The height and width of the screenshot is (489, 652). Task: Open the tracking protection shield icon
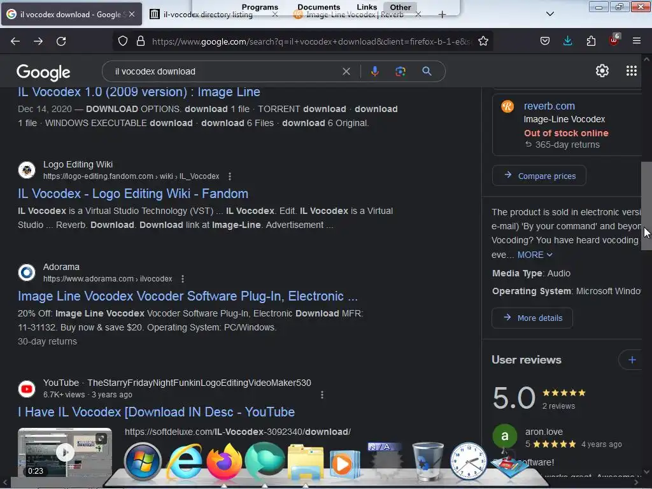click(123, 41)
